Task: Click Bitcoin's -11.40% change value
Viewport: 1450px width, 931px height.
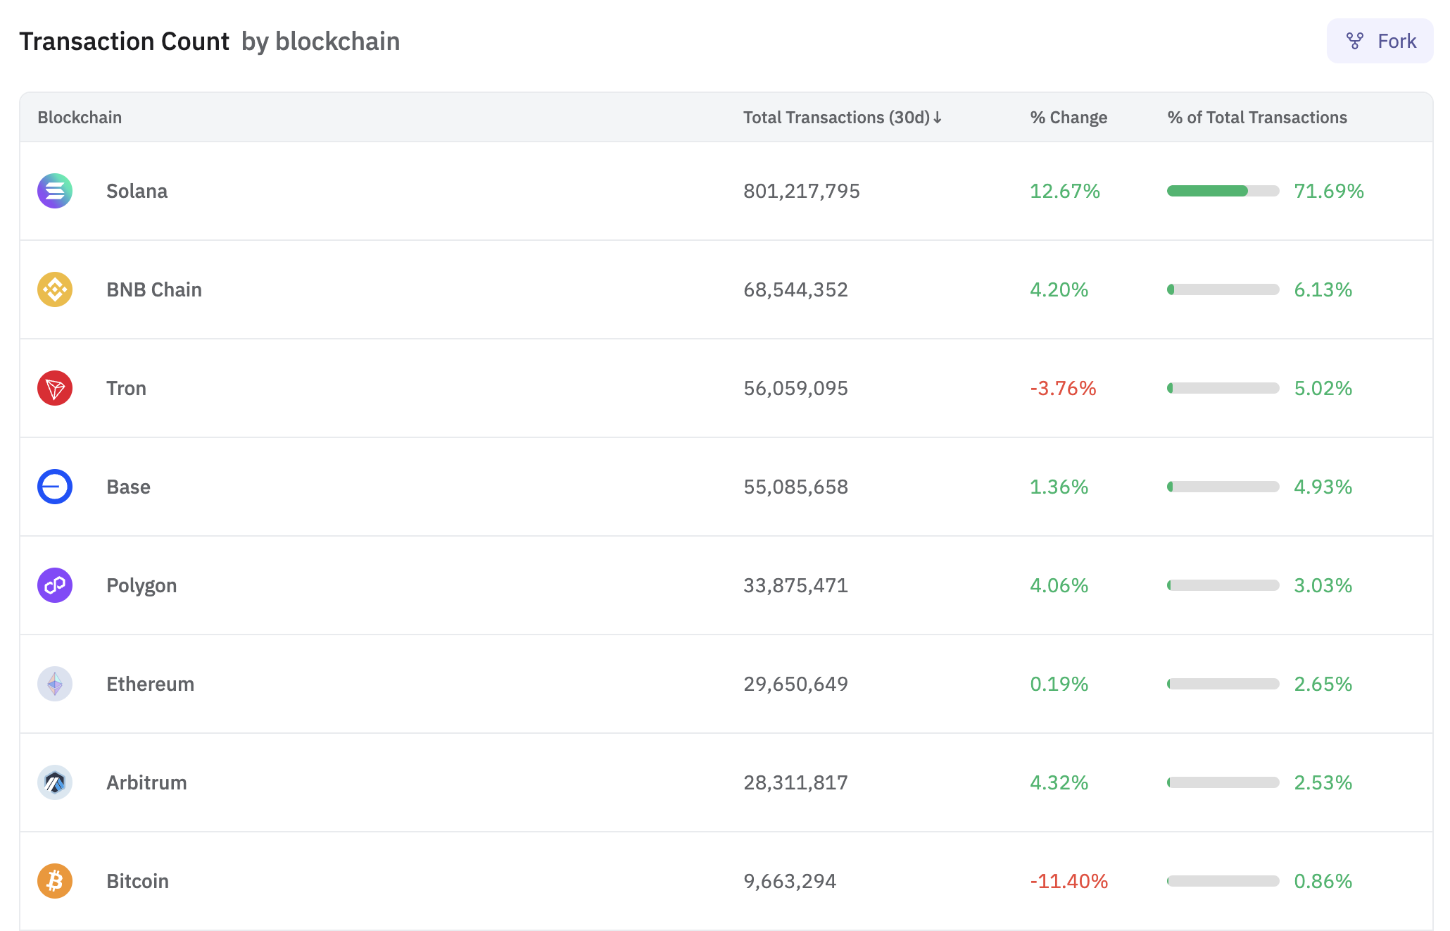Action: point(1069,881)
